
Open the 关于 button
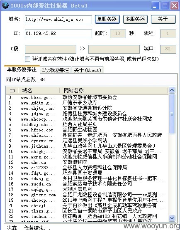click(163, 19)
